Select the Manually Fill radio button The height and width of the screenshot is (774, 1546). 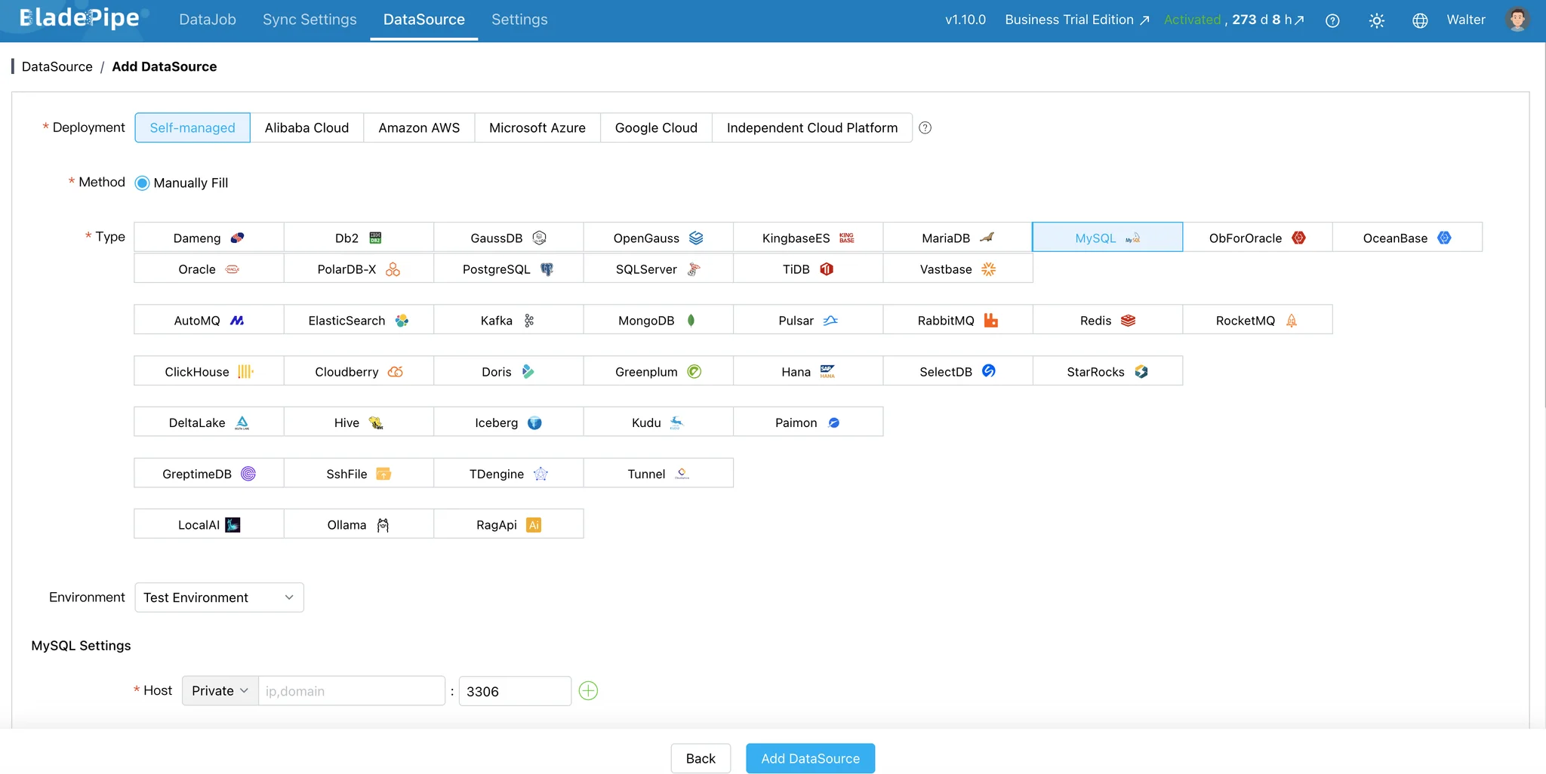point(142,183)
